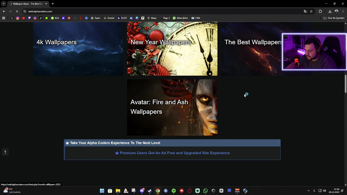
Task: Open the 4k Wallpapers category tile
Action: [x=78, y=49]
